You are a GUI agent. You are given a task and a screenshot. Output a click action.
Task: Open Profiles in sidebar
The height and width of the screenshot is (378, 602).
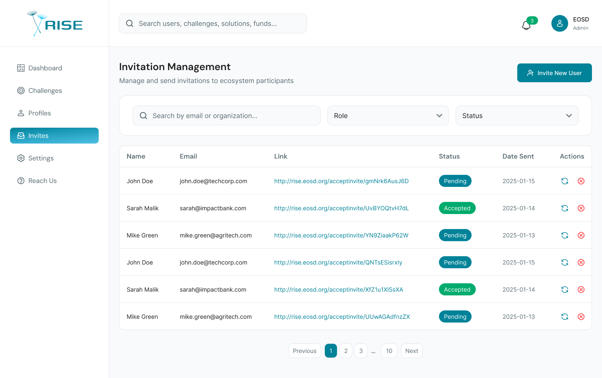point(54,113)
